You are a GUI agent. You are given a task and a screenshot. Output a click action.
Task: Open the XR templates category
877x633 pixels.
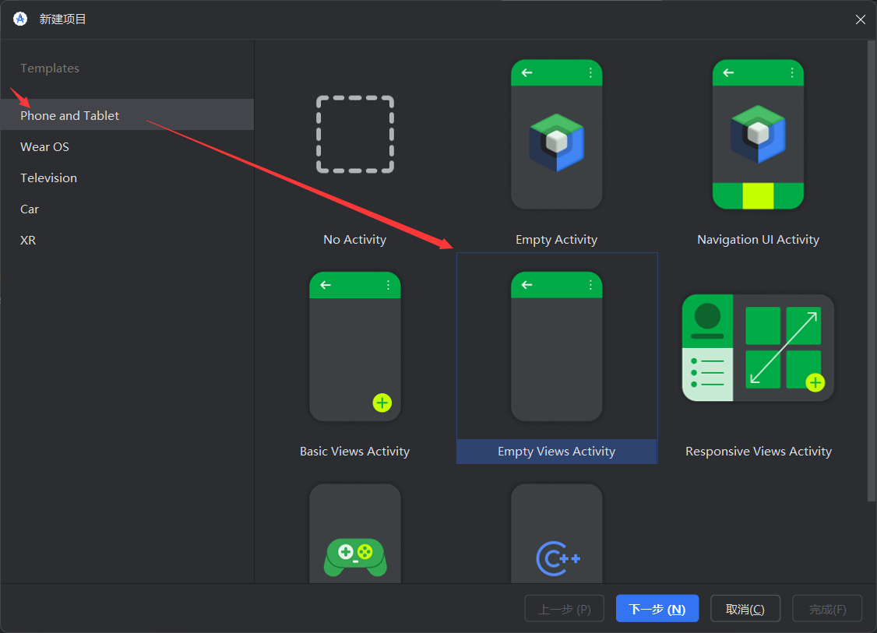(x=127, y=241)
